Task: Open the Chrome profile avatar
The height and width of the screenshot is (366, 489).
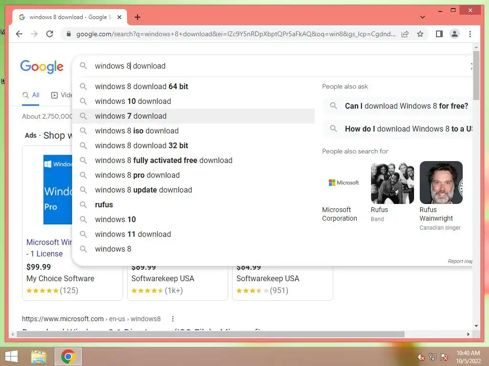Action: (x=455, y=34)
